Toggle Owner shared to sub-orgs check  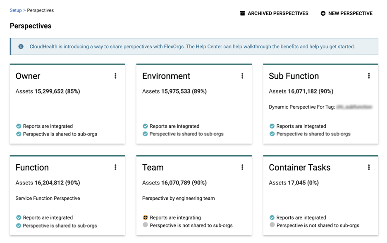pos(19,134)
